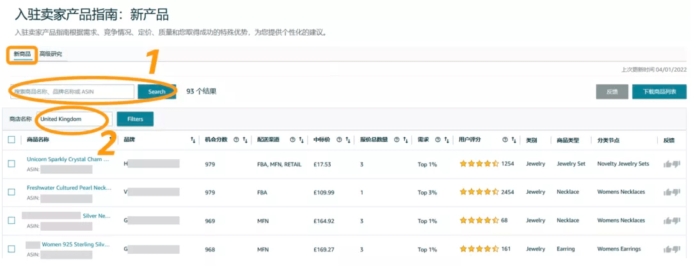The height and width of the screenshot is (266, 691).
Task: Focus the product name or ASIN search field
Action: point(72,91)
